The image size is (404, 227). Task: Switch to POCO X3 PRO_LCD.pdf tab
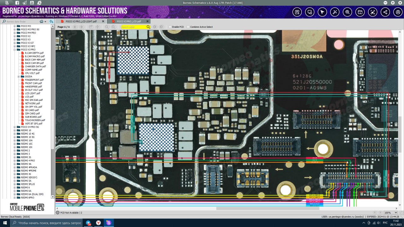coord(129,21)
